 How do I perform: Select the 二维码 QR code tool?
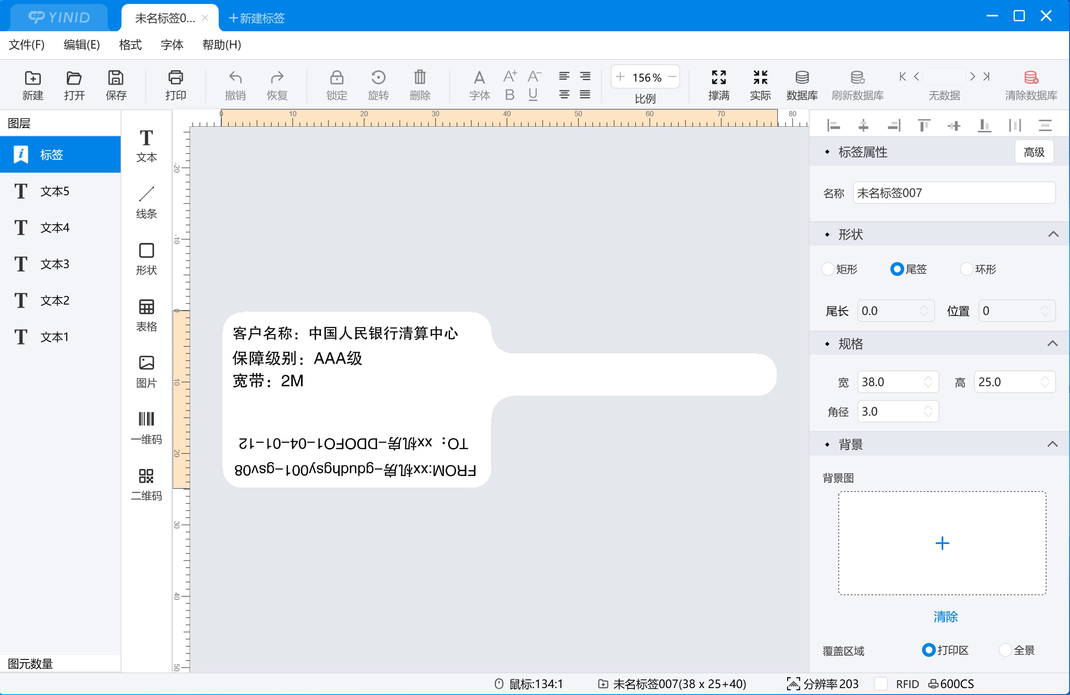tap(146, 485)
